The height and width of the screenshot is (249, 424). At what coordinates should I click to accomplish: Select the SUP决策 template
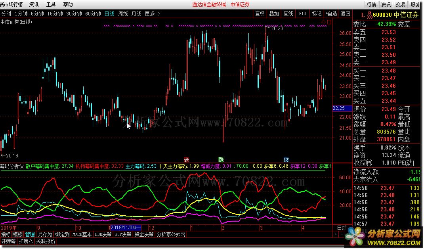(x=123, y=234)
